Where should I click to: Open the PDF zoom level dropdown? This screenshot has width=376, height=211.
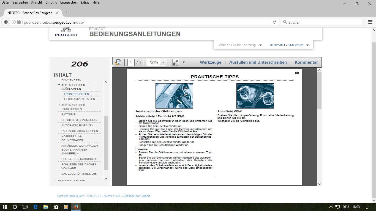[x=163, y=62]
